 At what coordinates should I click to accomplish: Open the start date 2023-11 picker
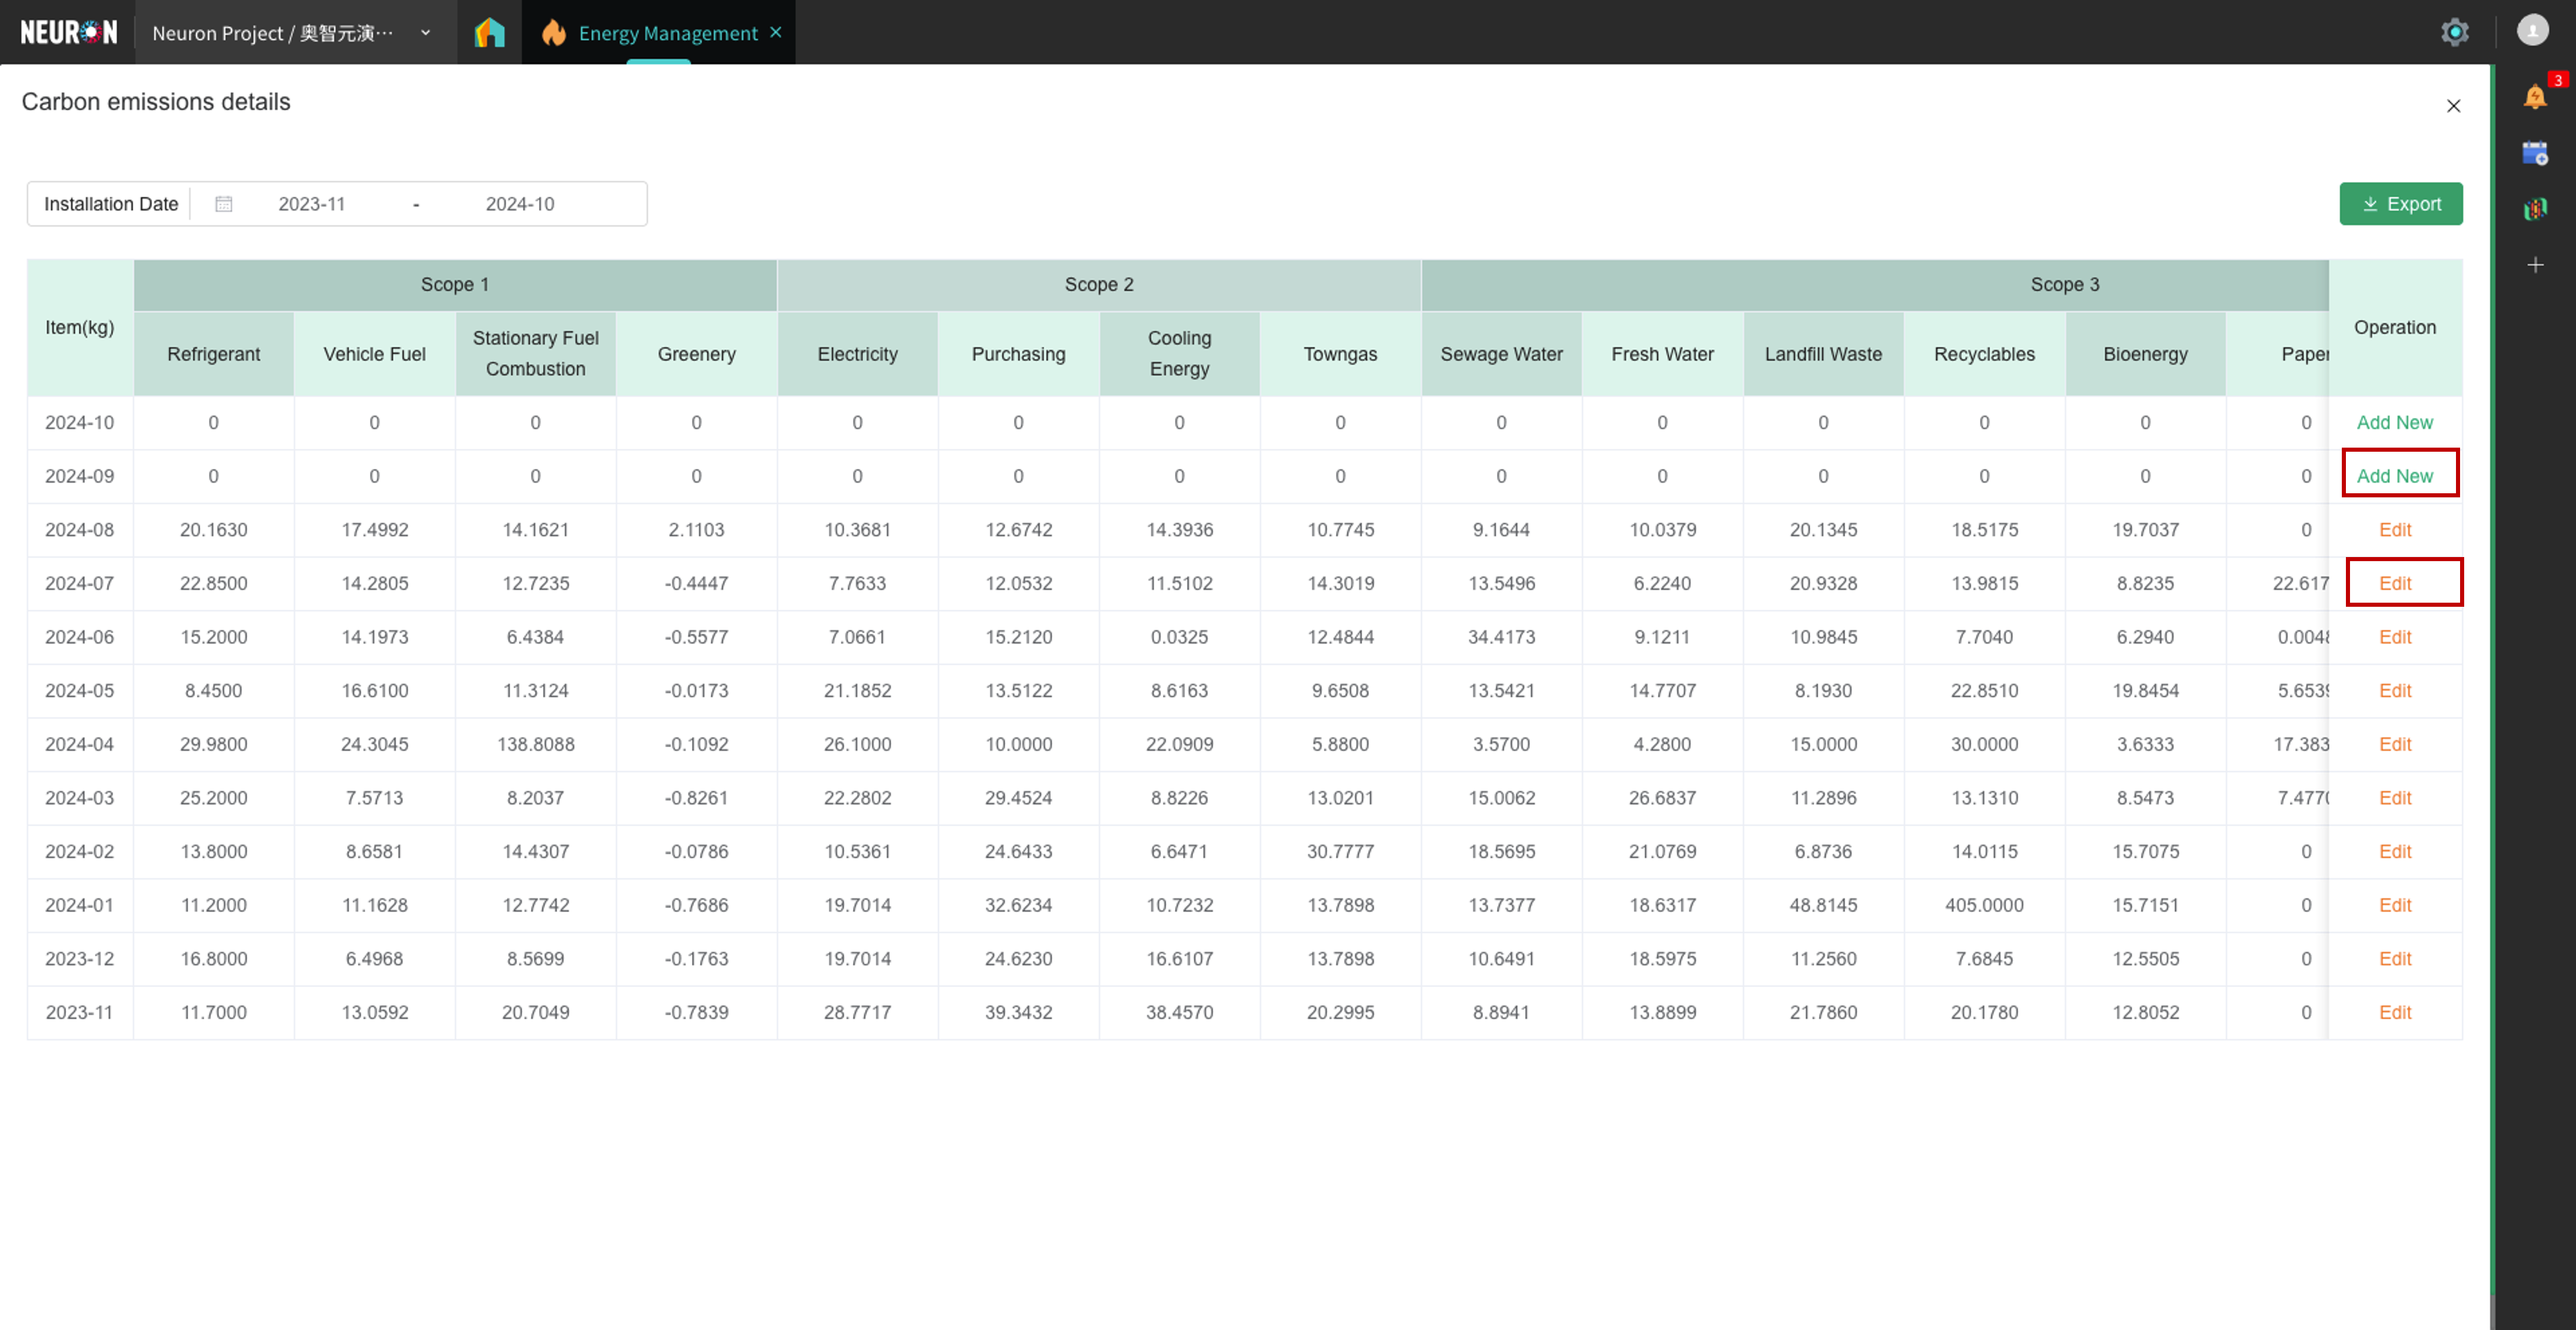tap(312, 204)
